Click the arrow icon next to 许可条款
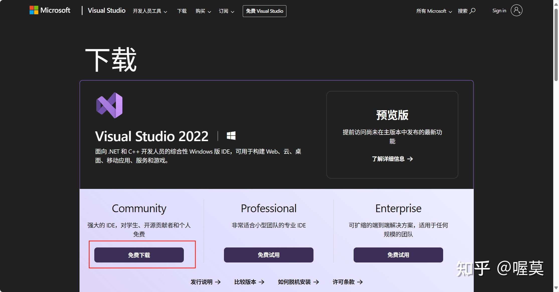Viewport: 559px width, 292px height. (x=360, y=282)
